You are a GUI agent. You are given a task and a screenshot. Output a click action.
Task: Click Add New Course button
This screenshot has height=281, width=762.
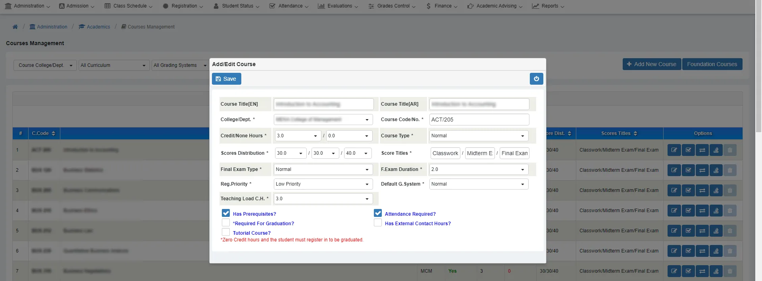(652, 64)
